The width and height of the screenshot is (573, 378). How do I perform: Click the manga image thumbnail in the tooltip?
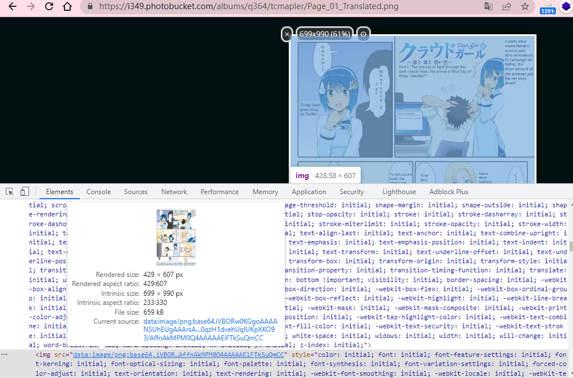(176, 237)
